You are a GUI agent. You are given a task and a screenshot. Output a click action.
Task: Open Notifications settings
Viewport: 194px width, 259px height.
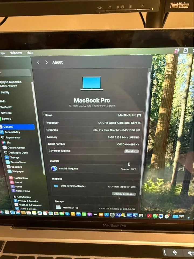tap(19, 178)
